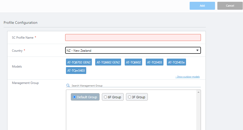This screenshot has width=243, height=130.
Task: Click the Show outdoor models link
Action: pyautogui.click(x=187, y=77)
